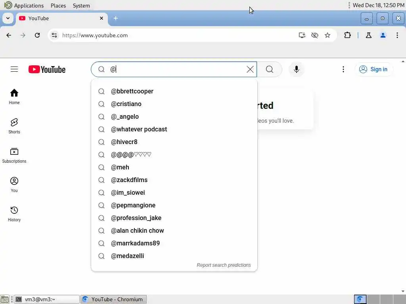Switch to second workspace in switcher
Viewport: 406px width, 304px height.
[373, 299]
